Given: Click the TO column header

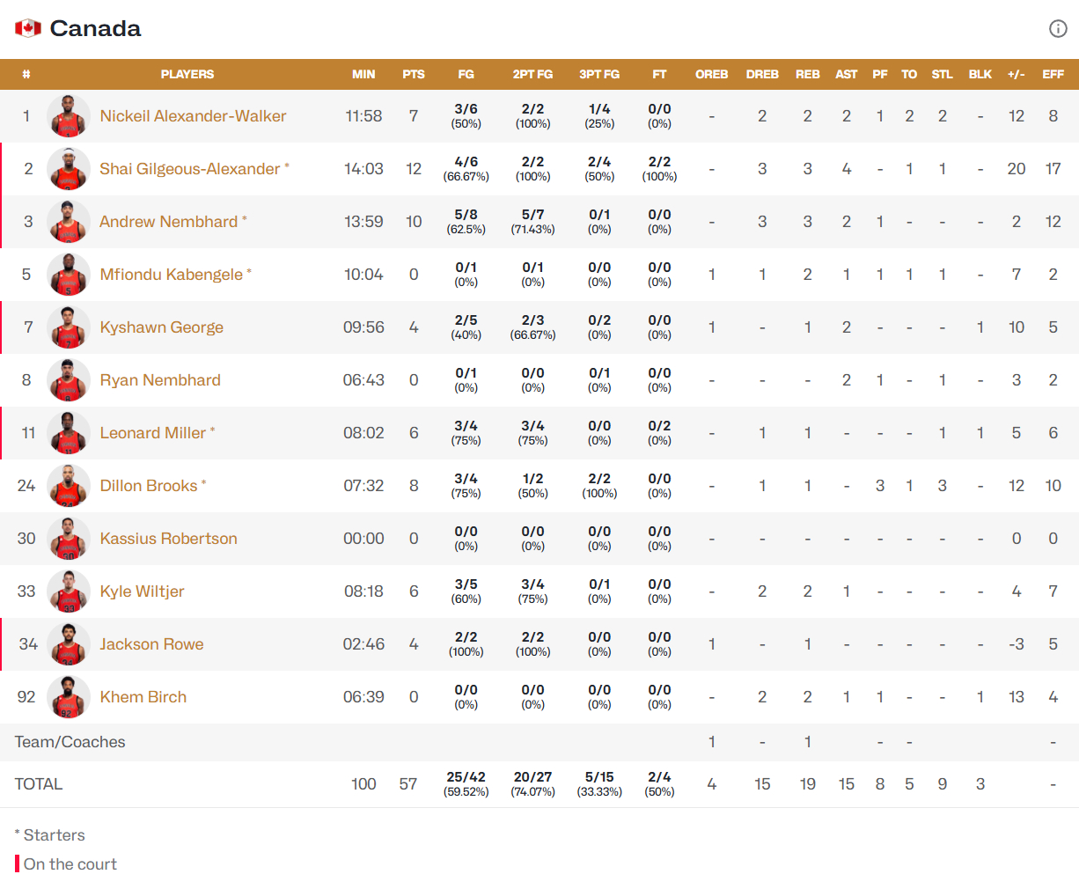Looking at the screenshot, I should click(x=909, y=75).
